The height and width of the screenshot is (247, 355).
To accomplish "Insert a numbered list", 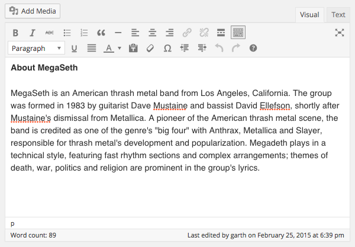I will click(84, 33).
